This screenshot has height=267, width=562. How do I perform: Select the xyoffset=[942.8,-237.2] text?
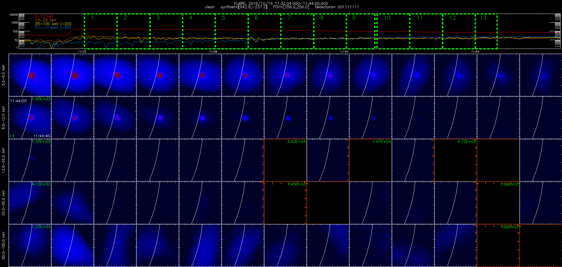click(x=244, y=7)
